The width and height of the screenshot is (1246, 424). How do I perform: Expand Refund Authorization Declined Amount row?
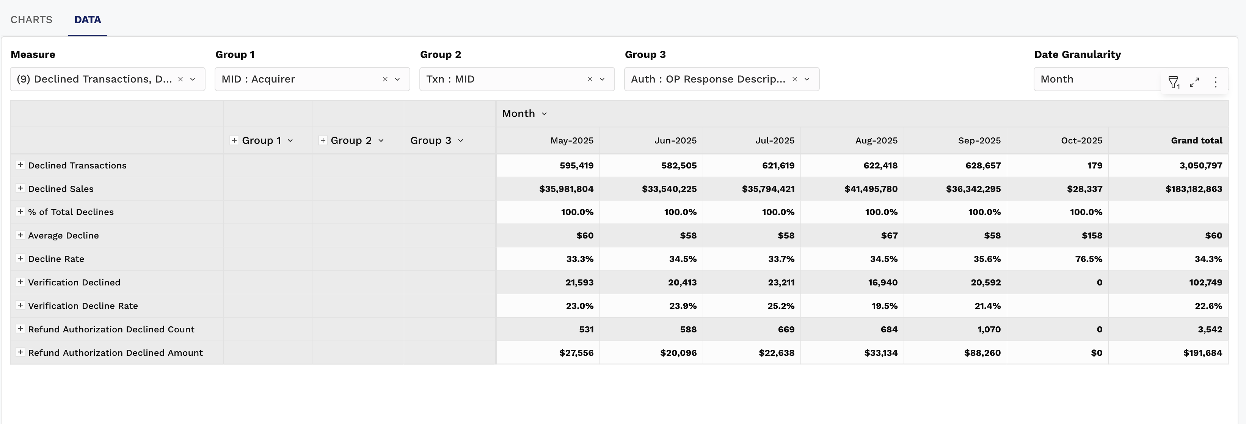click(x=20, y=352)
